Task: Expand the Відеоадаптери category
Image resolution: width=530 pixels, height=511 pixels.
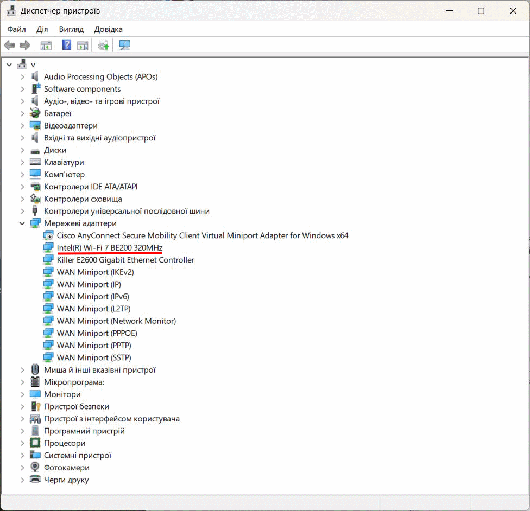Action: (22, 126)
